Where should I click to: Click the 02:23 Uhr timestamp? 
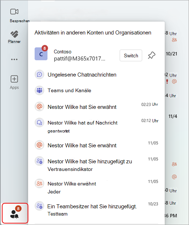(x=150, y=104)
